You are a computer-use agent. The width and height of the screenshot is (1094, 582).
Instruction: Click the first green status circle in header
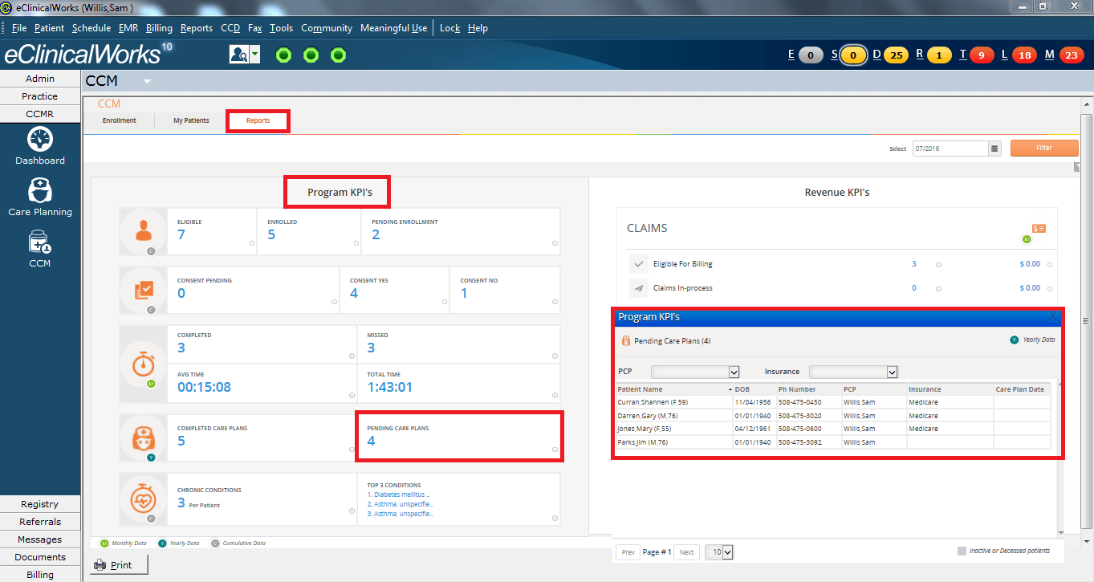tap(283, 55)
